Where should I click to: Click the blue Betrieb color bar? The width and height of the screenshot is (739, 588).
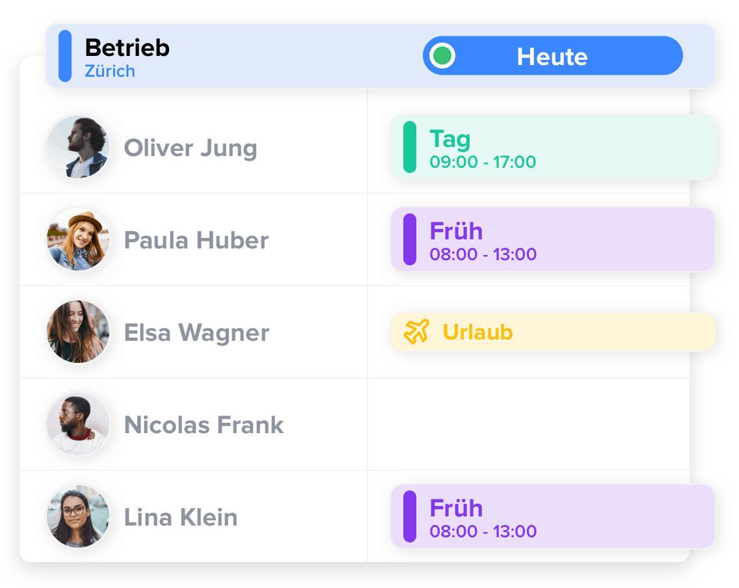[65, 55]
